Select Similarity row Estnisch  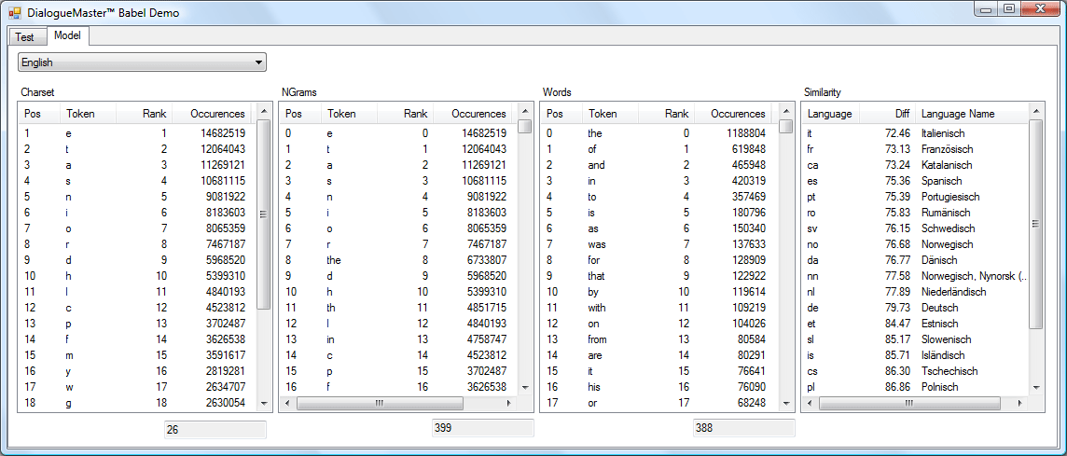tap(915, 324)
